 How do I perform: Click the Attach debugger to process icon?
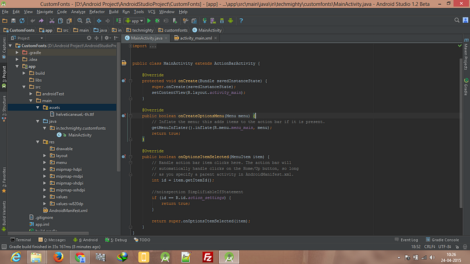174,21
